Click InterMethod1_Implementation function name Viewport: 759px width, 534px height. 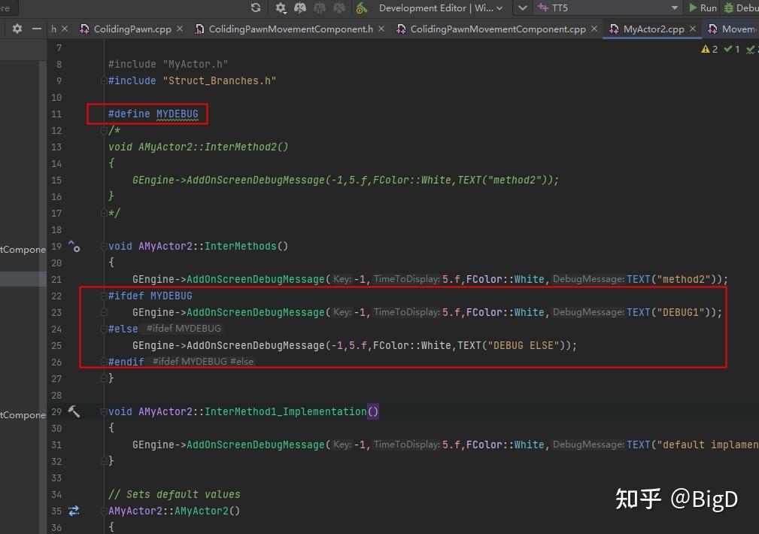[x=286, y=411]
